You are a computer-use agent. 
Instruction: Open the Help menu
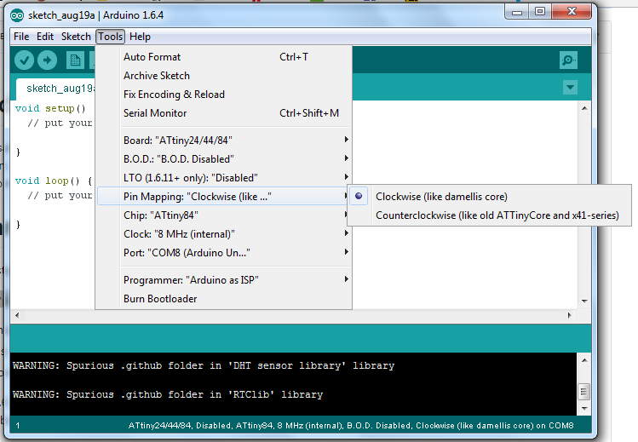[140, 37]
